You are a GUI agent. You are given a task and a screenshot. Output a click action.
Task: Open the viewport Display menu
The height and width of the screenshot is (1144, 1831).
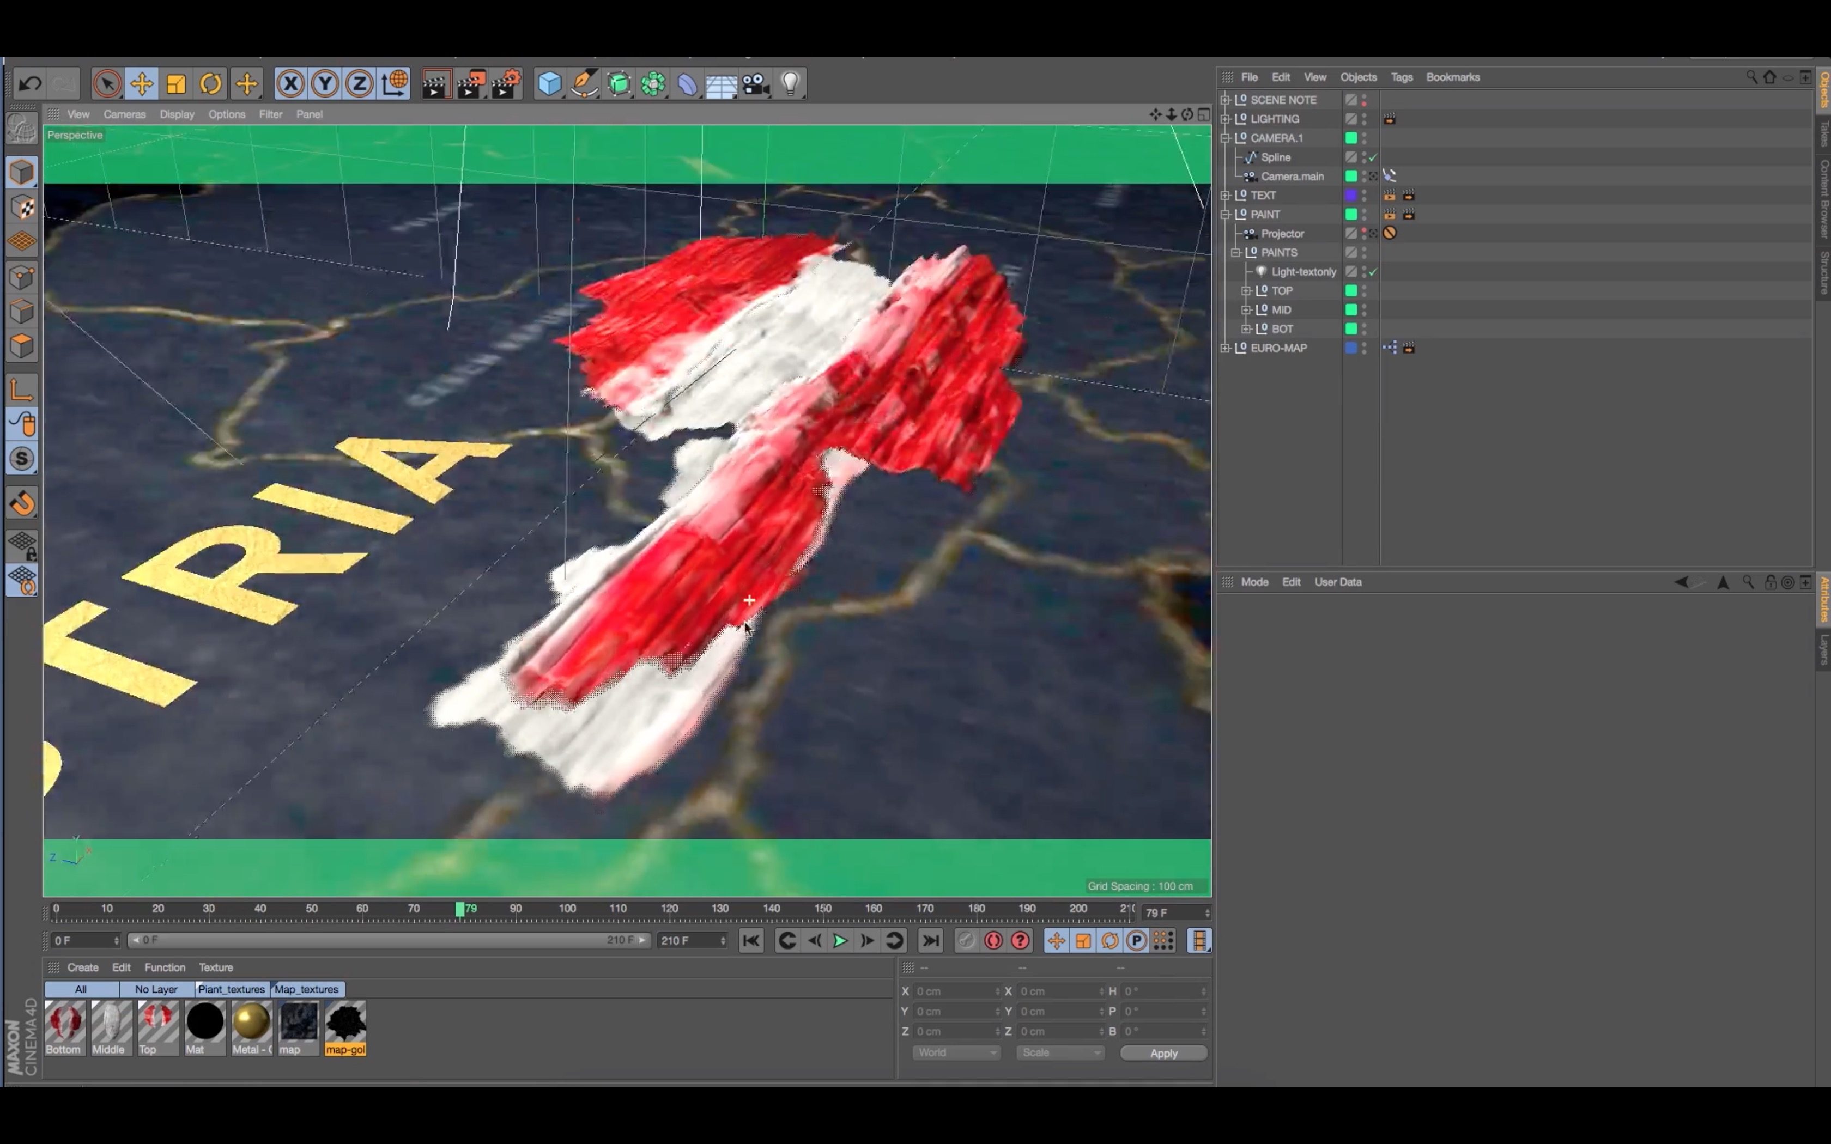(x=177, y=114)
